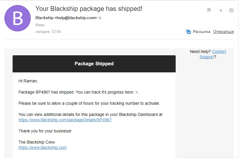Click the Рассылка category label
The width and height of the screenshot is (239, 158).
click(201, 32)
